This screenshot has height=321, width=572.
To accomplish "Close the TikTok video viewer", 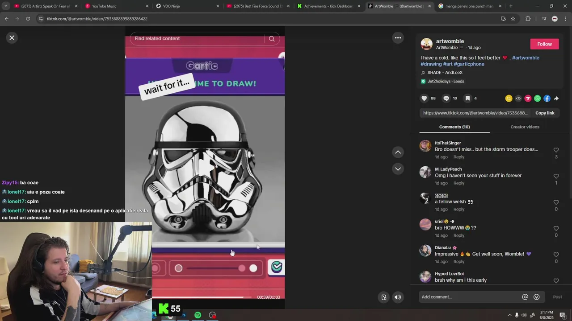I will tap(12, 38).
